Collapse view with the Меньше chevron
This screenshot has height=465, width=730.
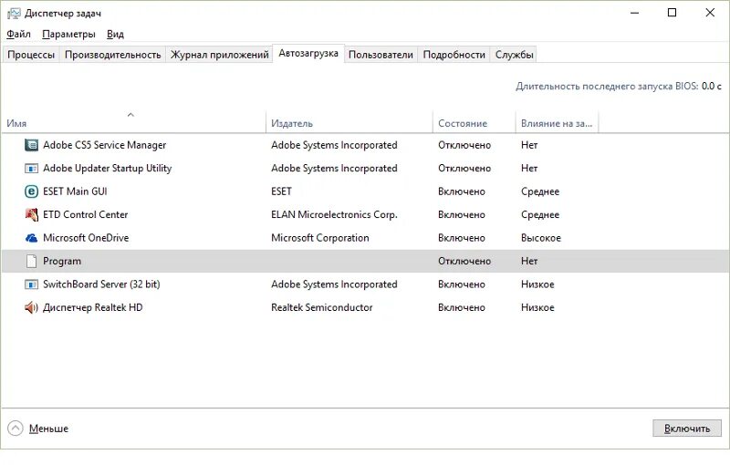(16, 429)
